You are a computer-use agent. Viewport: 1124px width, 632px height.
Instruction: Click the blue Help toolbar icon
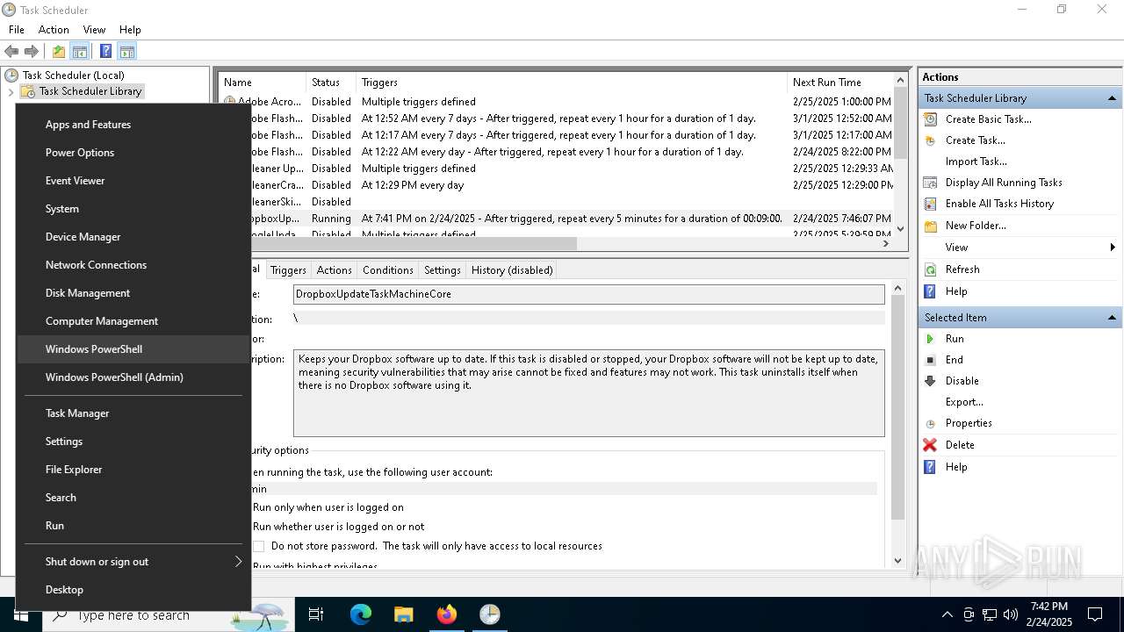tap(105, 51)
